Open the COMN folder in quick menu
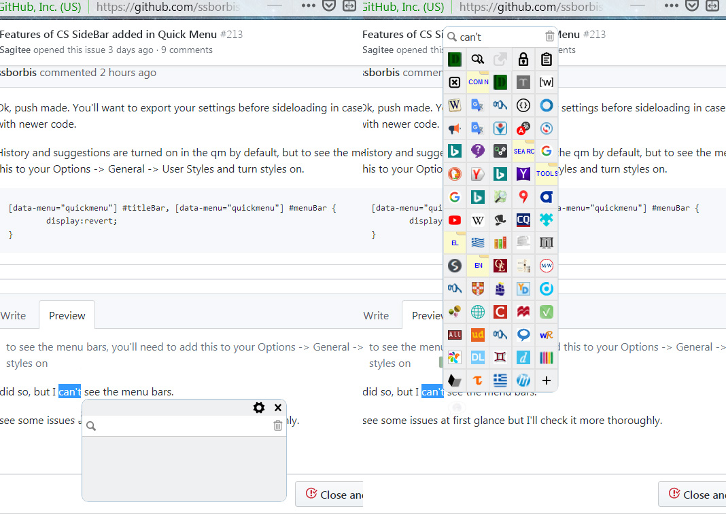 click(x=478, y=82)
